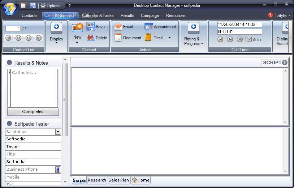Open Options with the gear icon

click(51, 6)
